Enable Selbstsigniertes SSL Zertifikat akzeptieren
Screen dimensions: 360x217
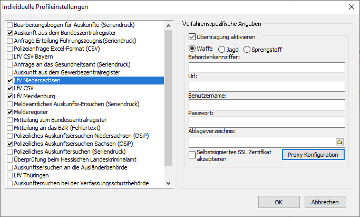tap(192, 154)
